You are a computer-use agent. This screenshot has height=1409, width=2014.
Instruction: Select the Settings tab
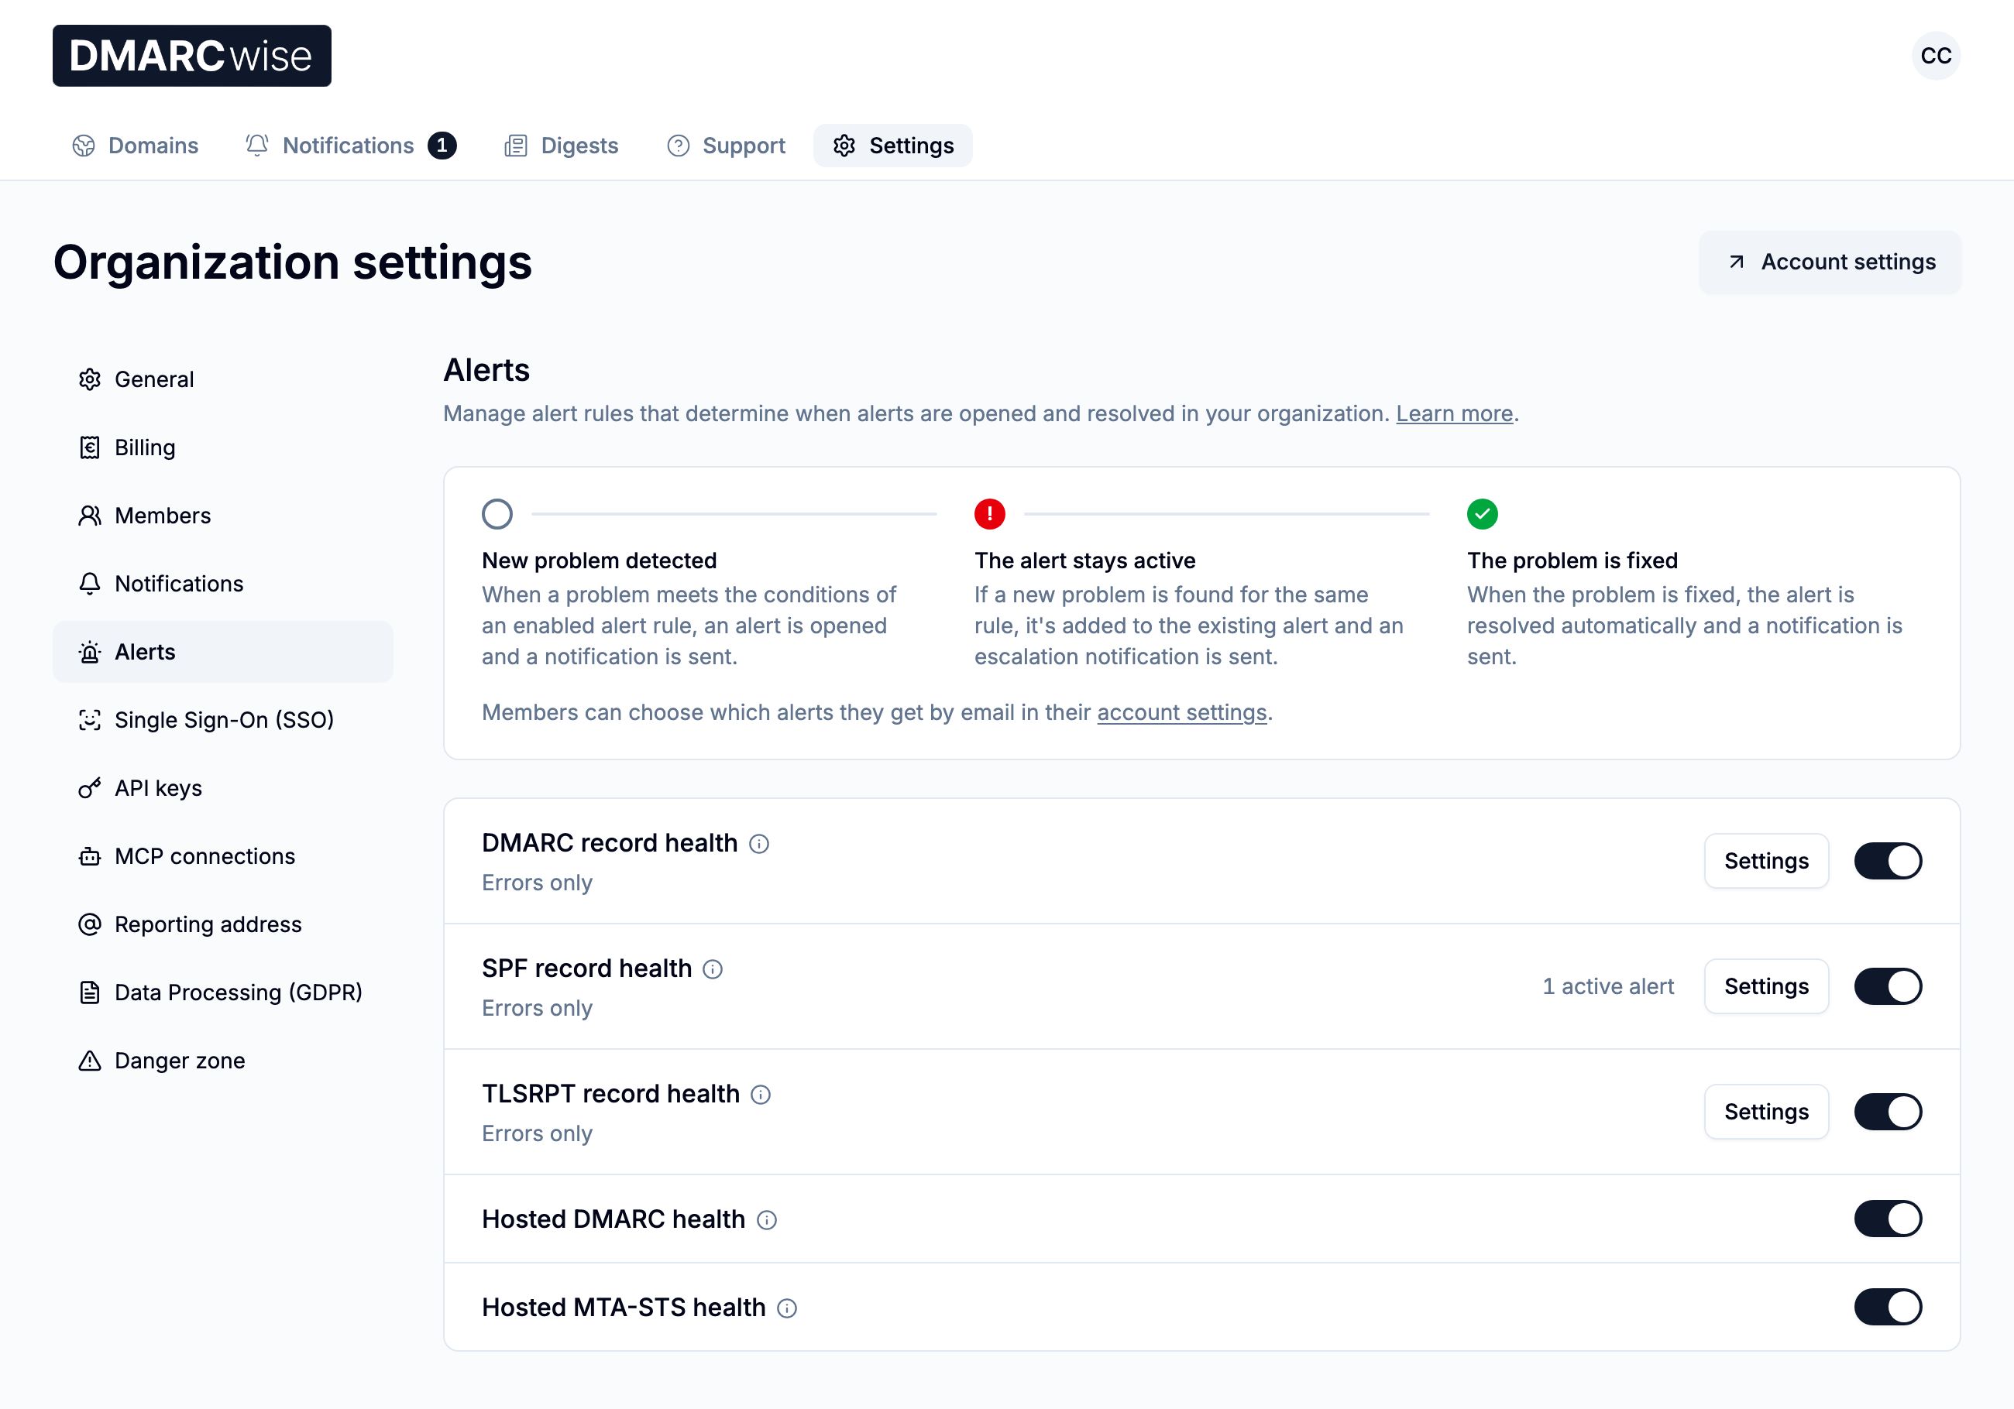(x=893, y=146)
